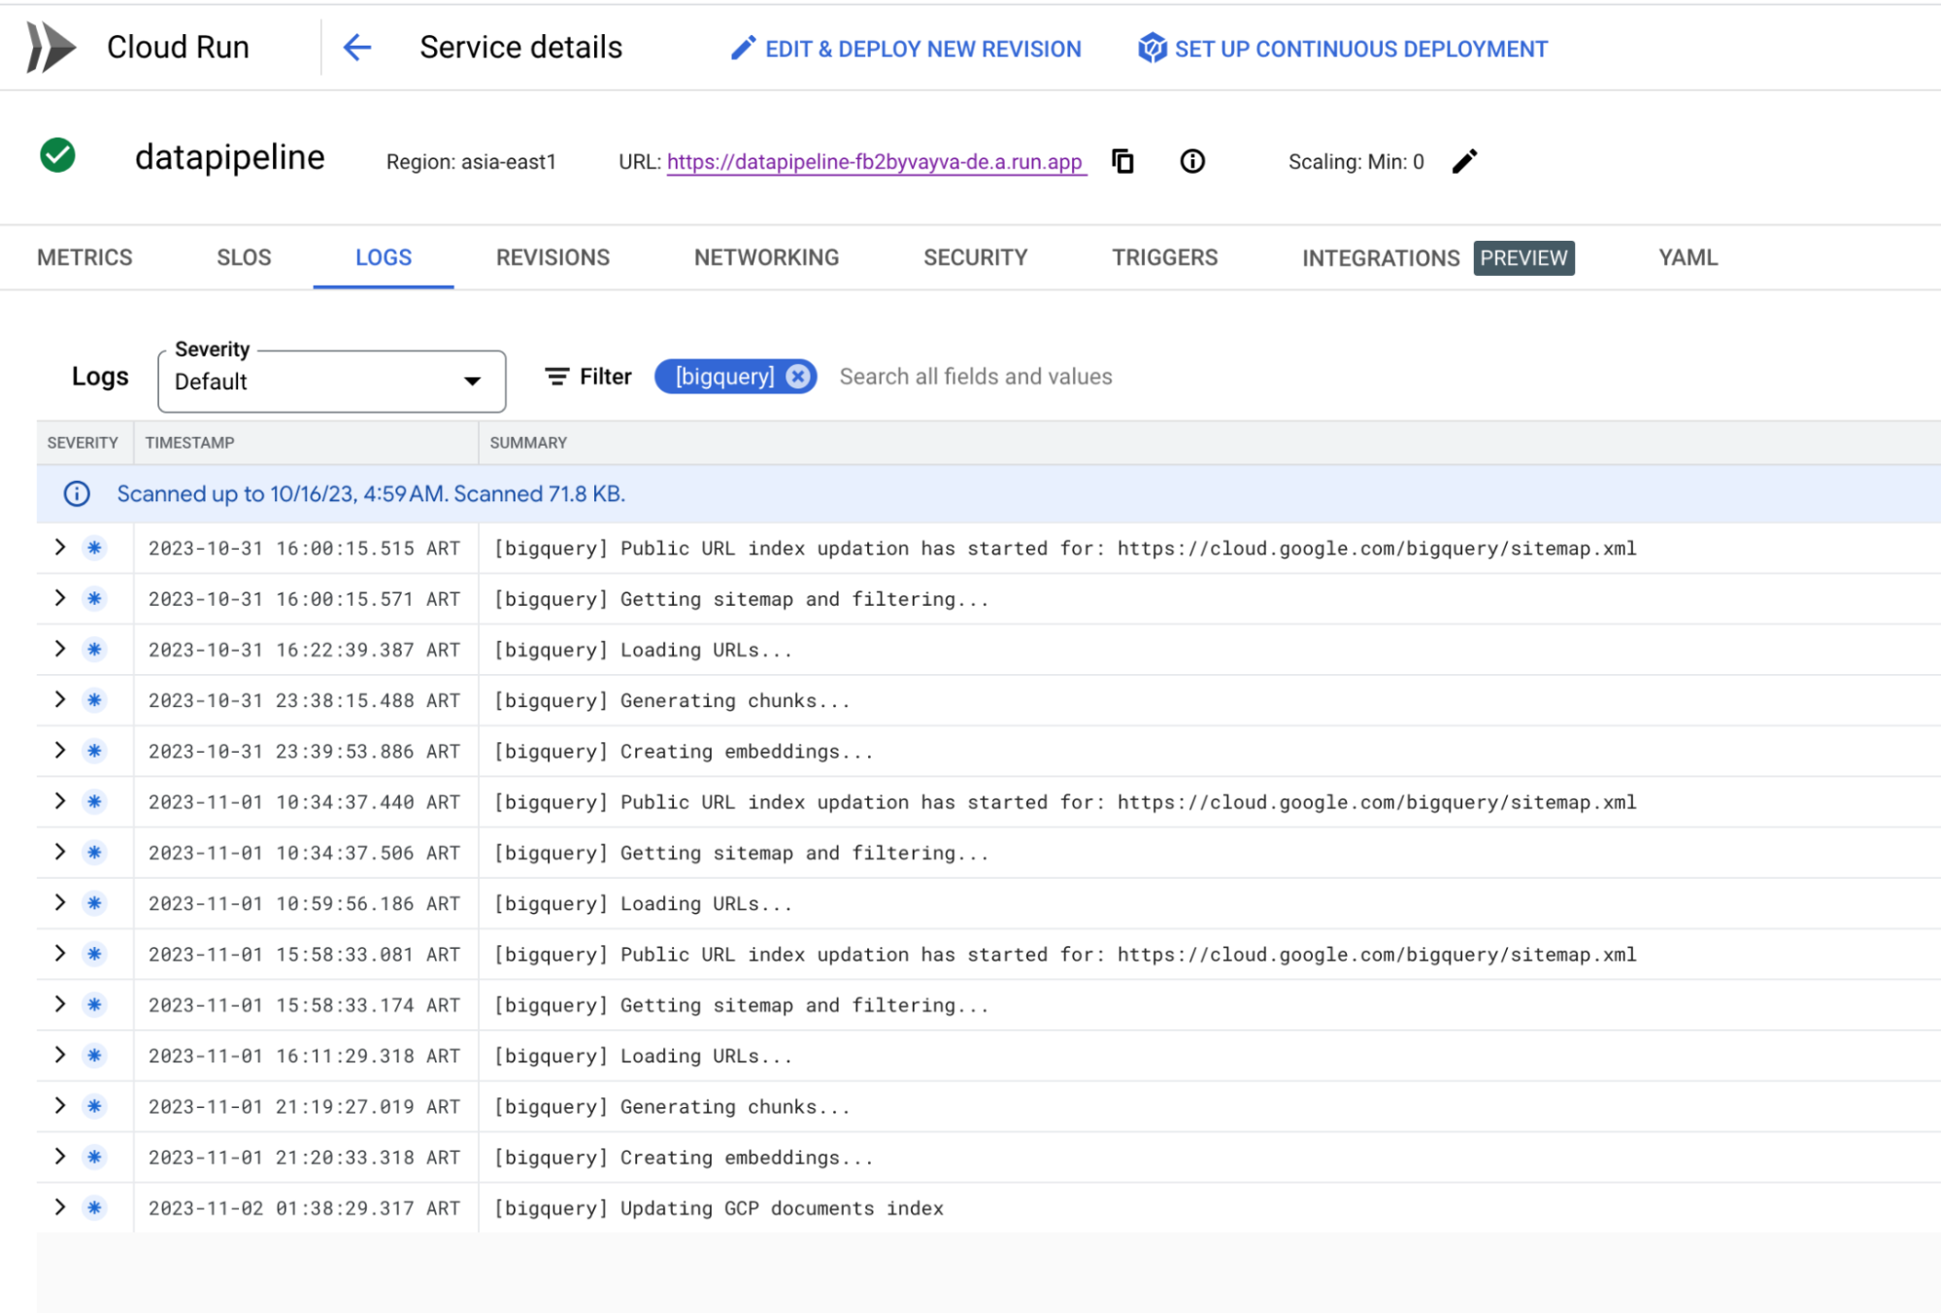The image size is (1941, 1313).
Task: Click severity icon of 10:34:37.440 log
Action: 94,802
